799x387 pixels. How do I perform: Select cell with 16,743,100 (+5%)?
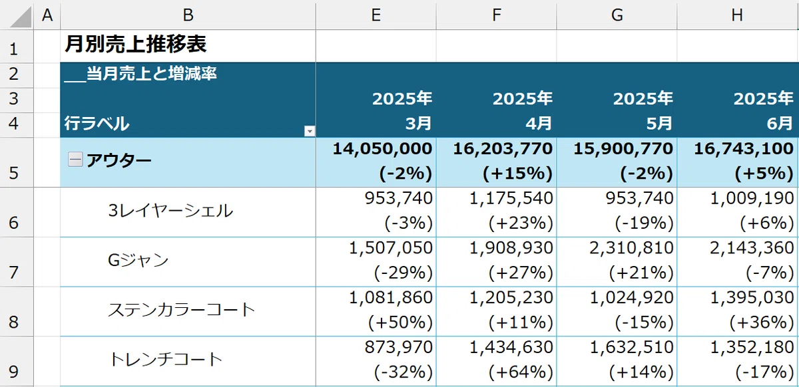pyautogui.click(x=738, y=162)
